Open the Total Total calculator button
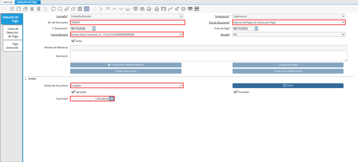Image resolution: width=358 pixels, height=162 pixels. coord(112,99)
